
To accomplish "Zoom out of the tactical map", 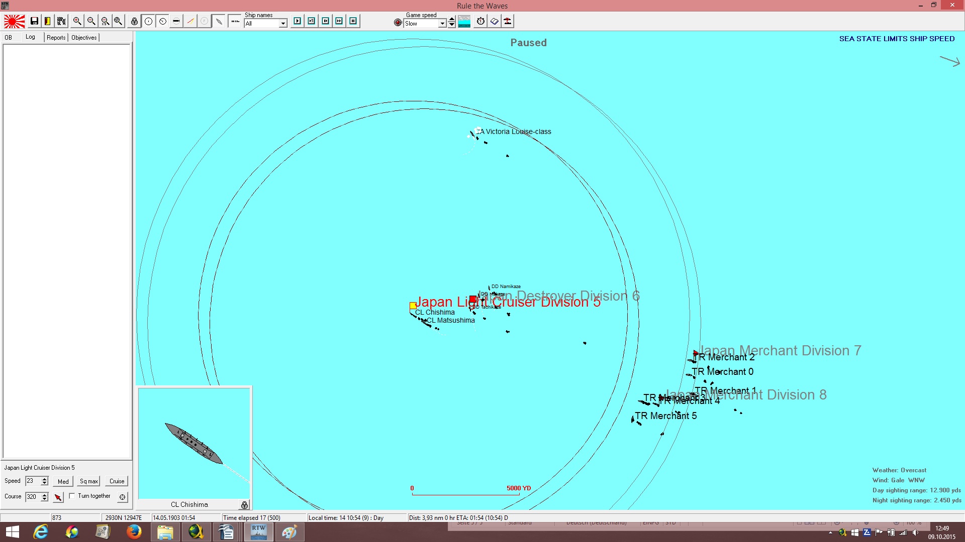I will (91, 21).
